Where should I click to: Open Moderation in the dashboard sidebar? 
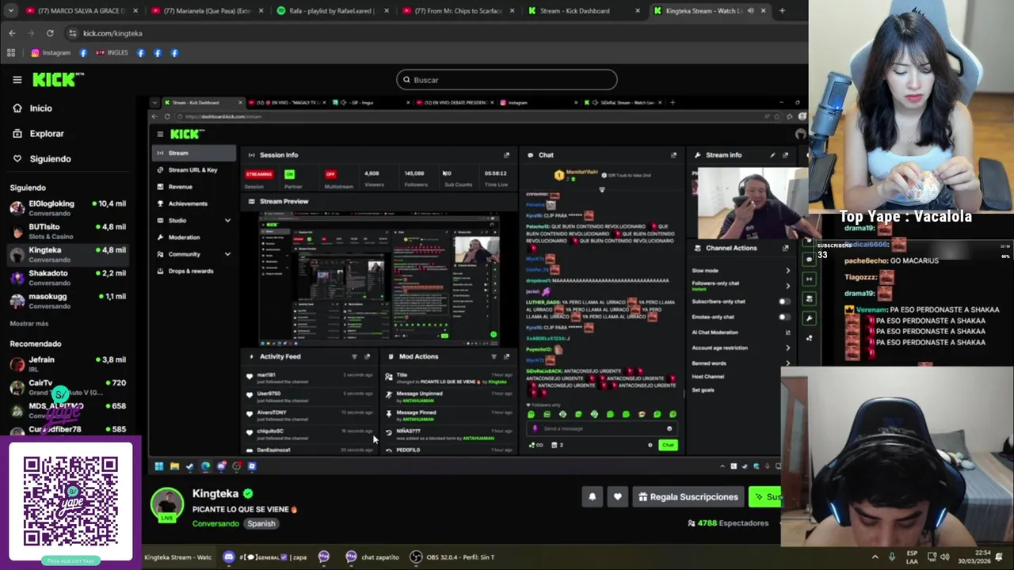tap(184, 237)
